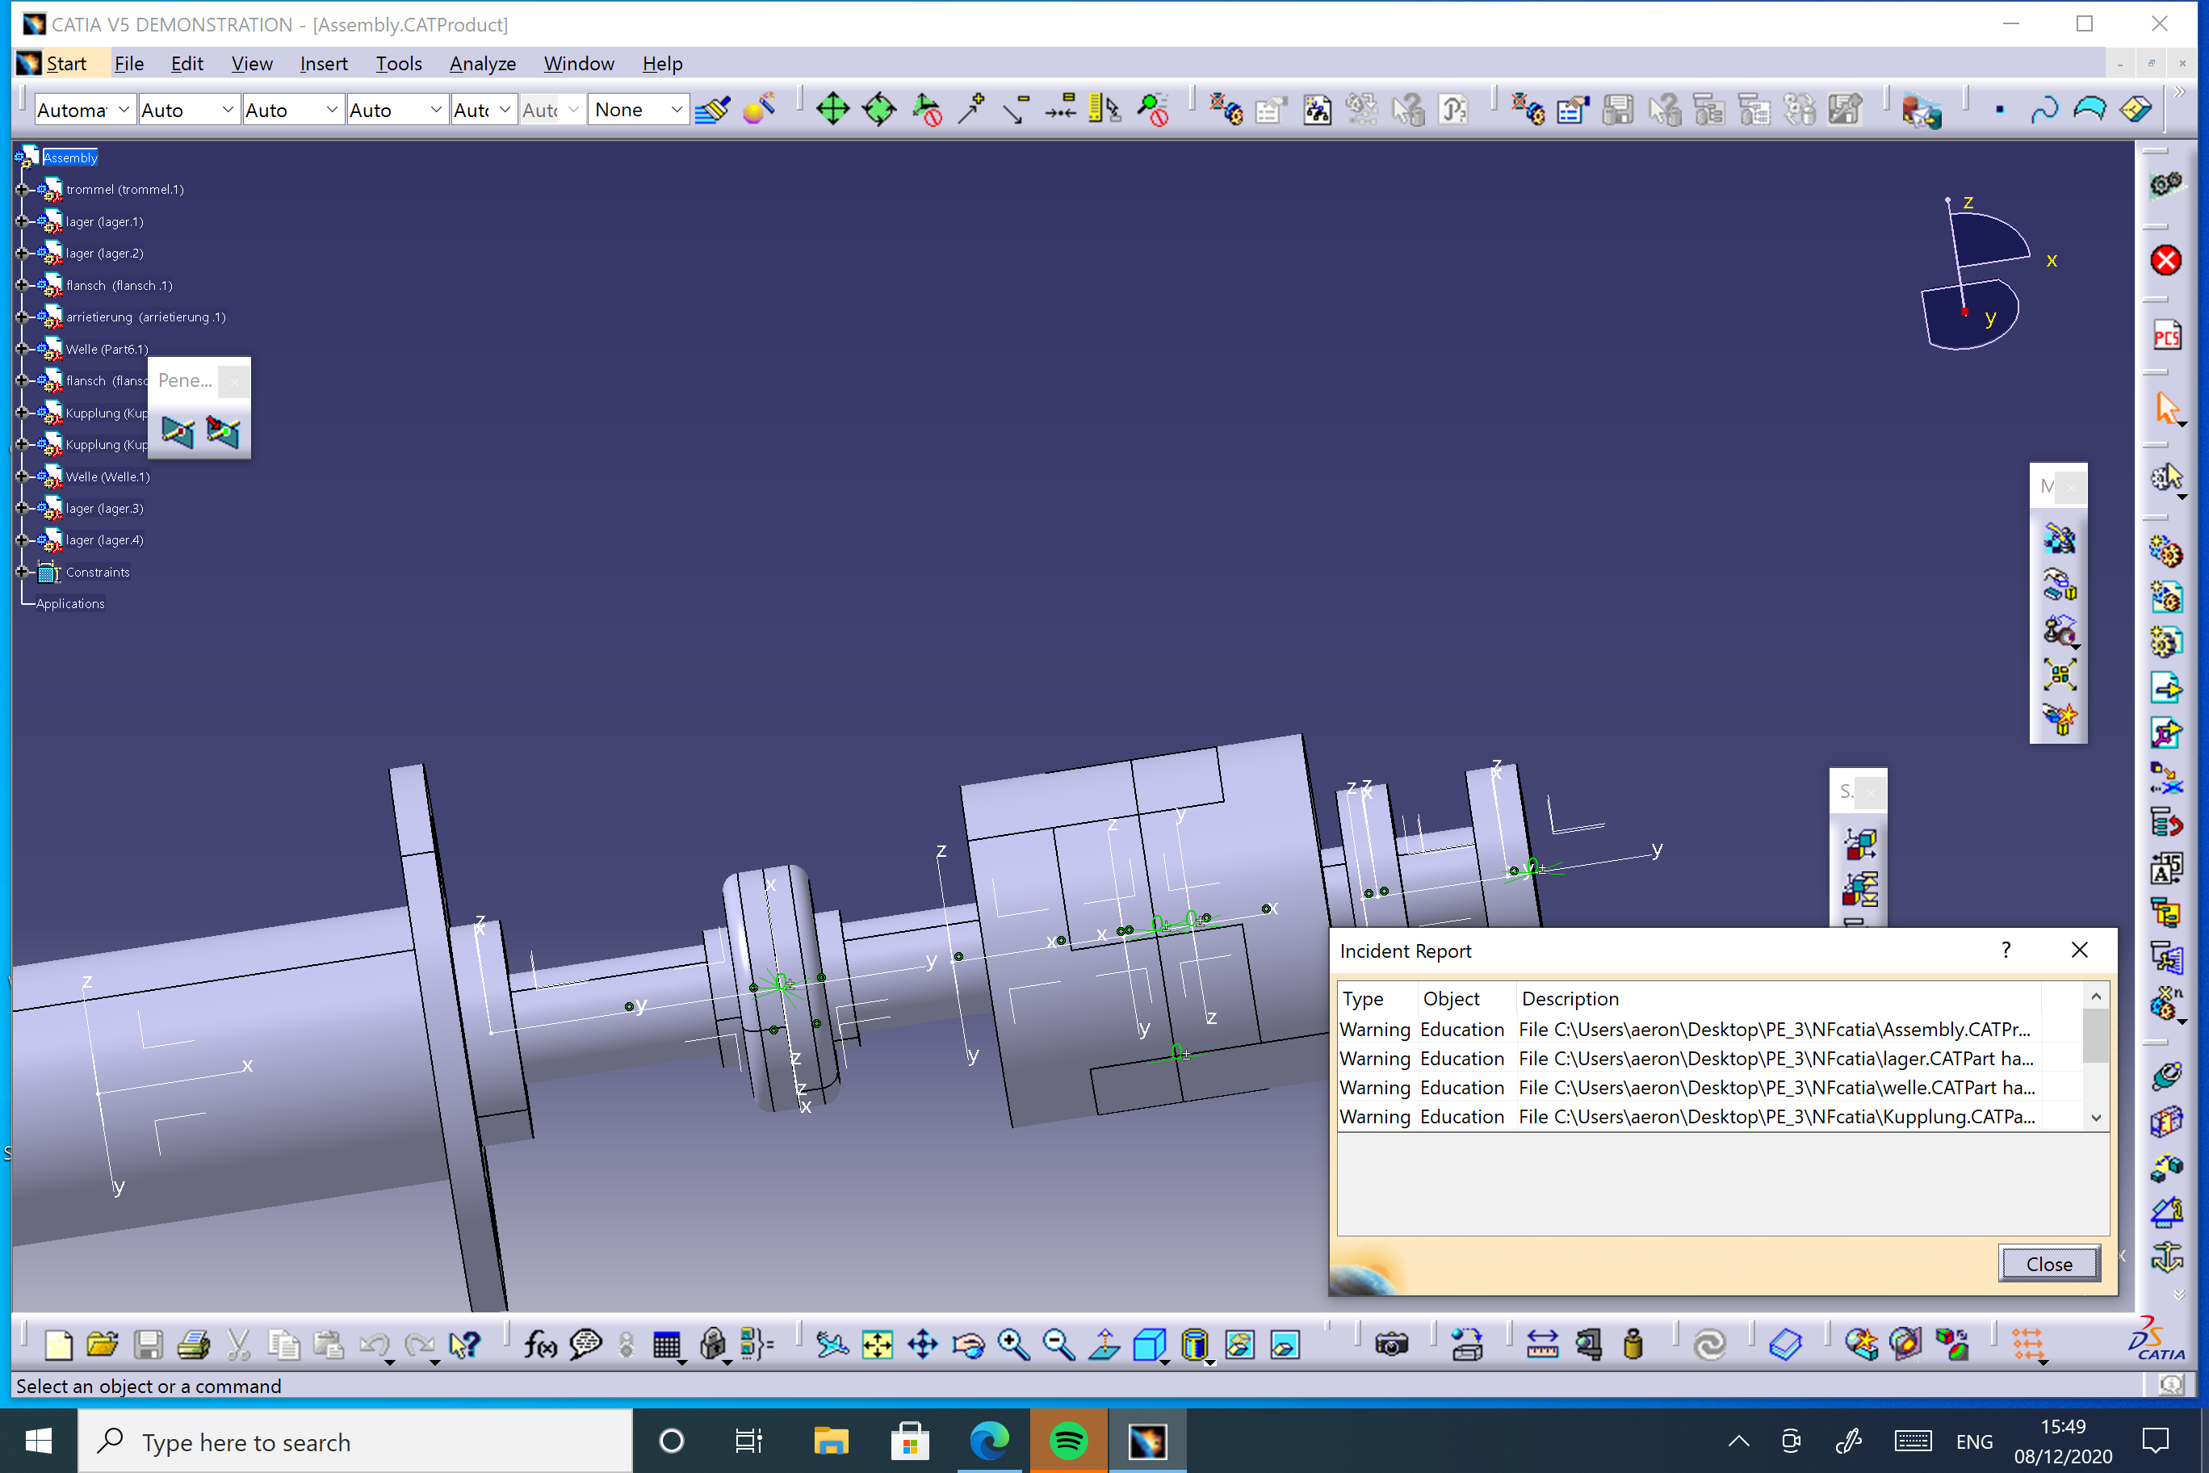Image resolution: width=2209 pixels, height=1473 pixels.
Task: Click the Select arrow tool in right toolbar
Action: [2165, 409]
